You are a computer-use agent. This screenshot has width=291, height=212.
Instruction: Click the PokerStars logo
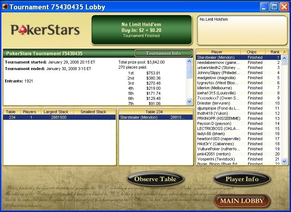45,30
